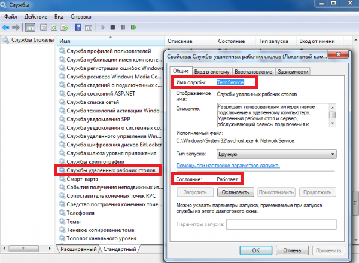The image size is (359, 263).
Task: Select Сопоставитель конечных точек RPC row
Action: pos(110,196)
